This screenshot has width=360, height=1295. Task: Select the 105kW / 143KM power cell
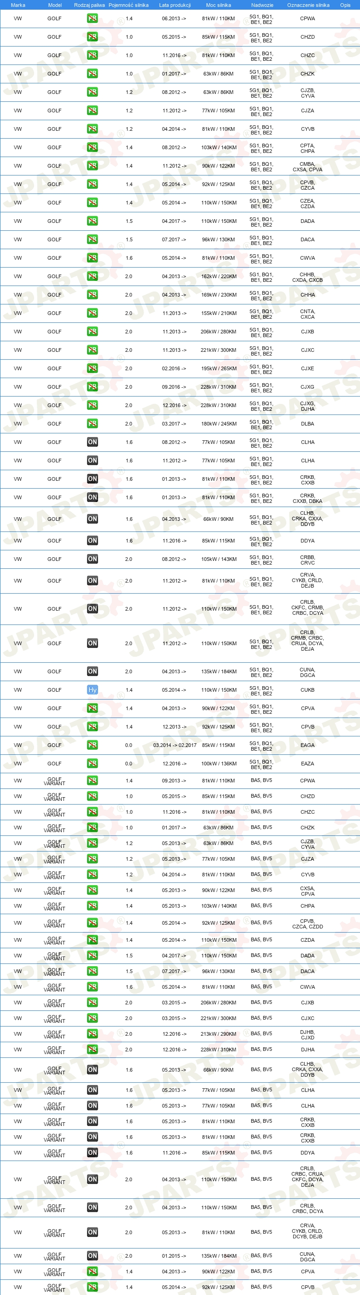pyautogui.click(x=219, y=559)
